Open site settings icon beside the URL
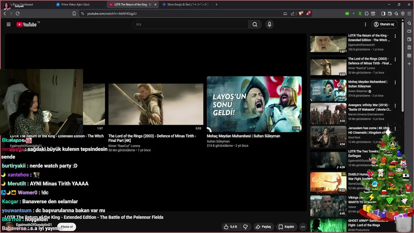414x233 pixels. coord(82,14)
